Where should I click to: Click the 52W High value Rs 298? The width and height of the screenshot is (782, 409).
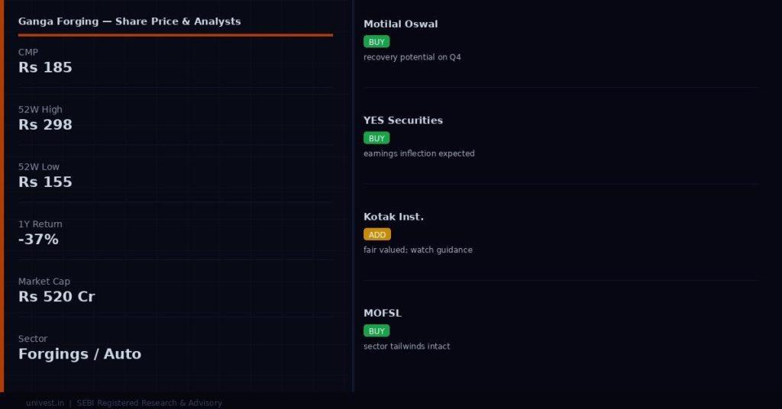(x=45, y=124)
